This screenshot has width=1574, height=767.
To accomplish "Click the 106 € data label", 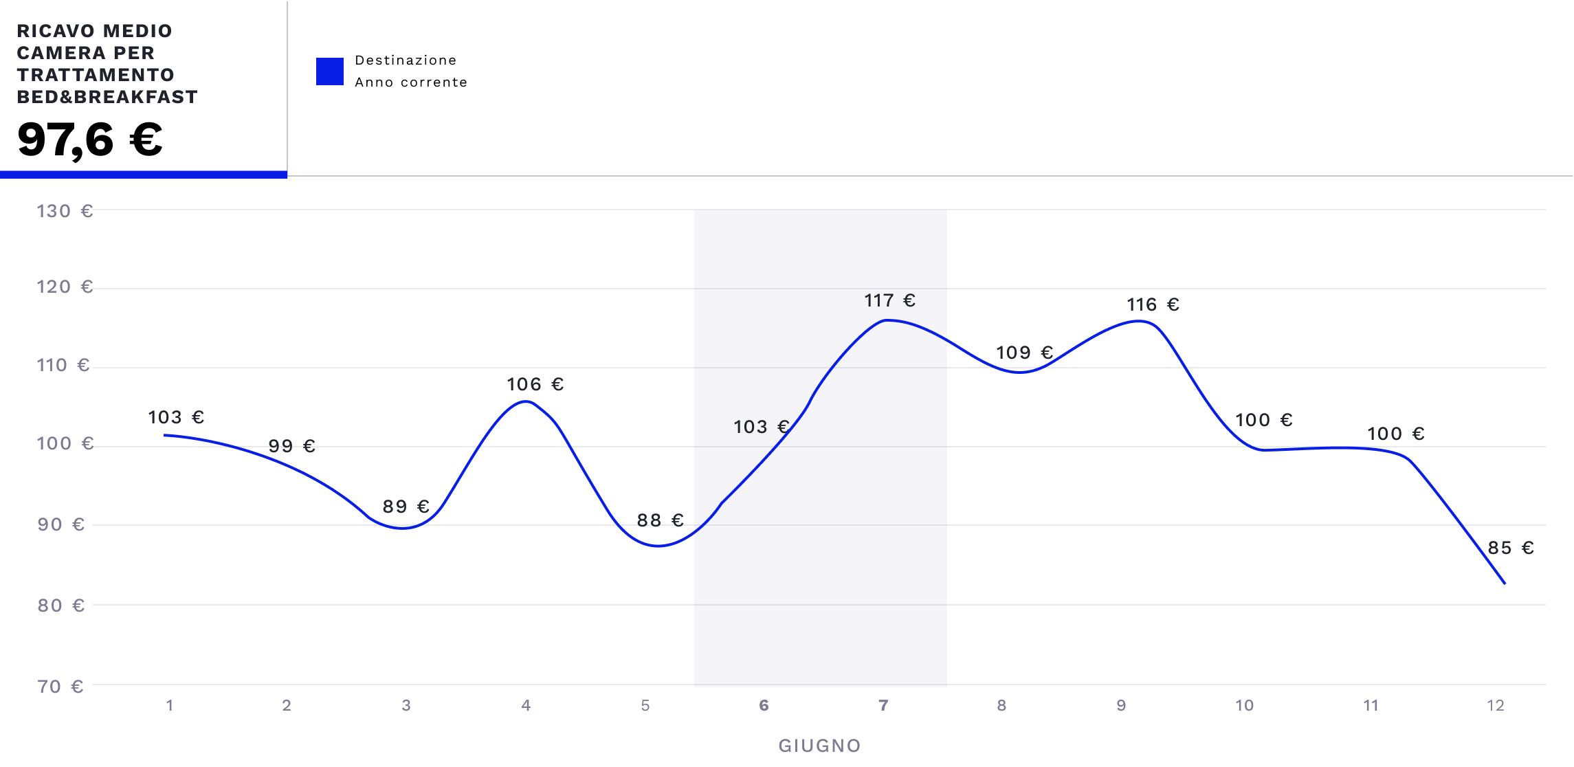I will tap(535, 385).
